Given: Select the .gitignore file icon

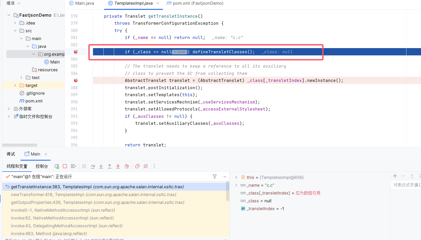Looking at the screenshot, I should pyautogui.click(x=22, y=93).
